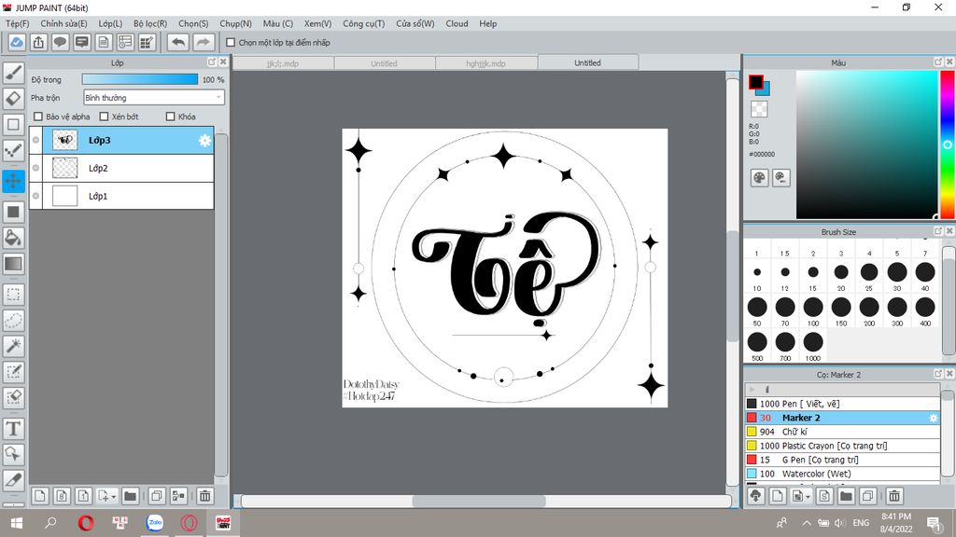
Task: Click the black foreground color swatch
Action: click(x=756, y=82)
